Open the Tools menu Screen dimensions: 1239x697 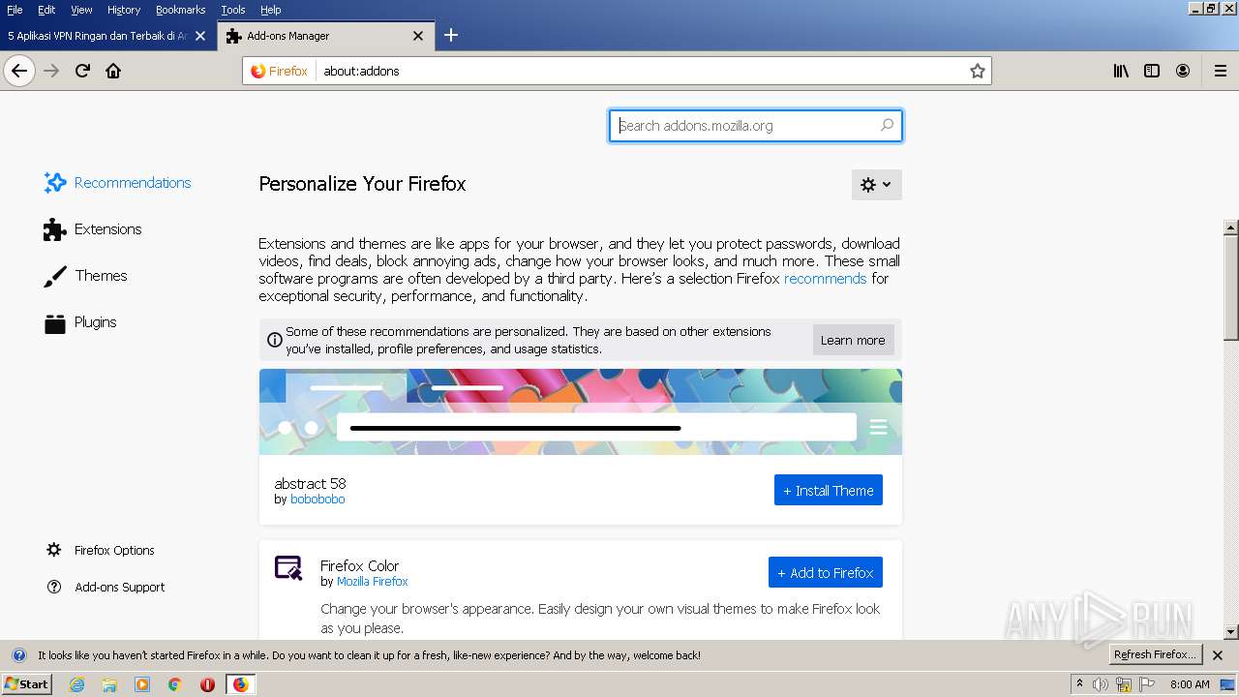coord(233,10)
